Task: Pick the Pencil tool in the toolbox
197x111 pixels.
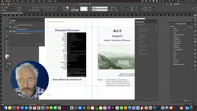Action: click(x=6, y=41)
